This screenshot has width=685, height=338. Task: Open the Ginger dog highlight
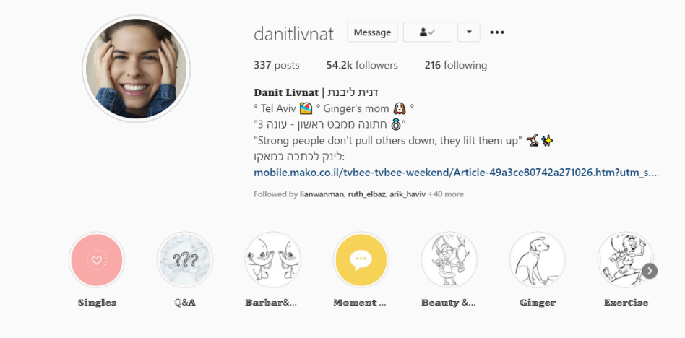pos(538,260)
